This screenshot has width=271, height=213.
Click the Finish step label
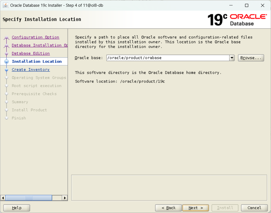tap(19, 118)
